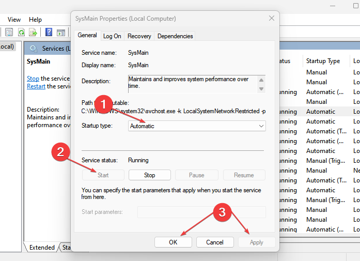This screenshot has height=261, width=360.
Task: Click the Display name value SysMain
Action: point(138,65)
